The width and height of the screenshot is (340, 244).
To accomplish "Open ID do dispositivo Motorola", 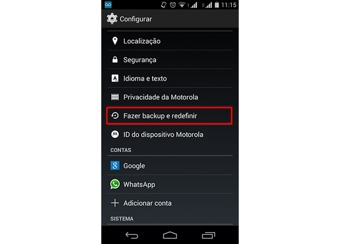I will click(170, 134).
